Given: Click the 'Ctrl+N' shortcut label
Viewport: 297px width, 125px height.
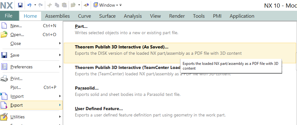Looking at the screenshot, I should pyautogui.click(x=50, y=26).
